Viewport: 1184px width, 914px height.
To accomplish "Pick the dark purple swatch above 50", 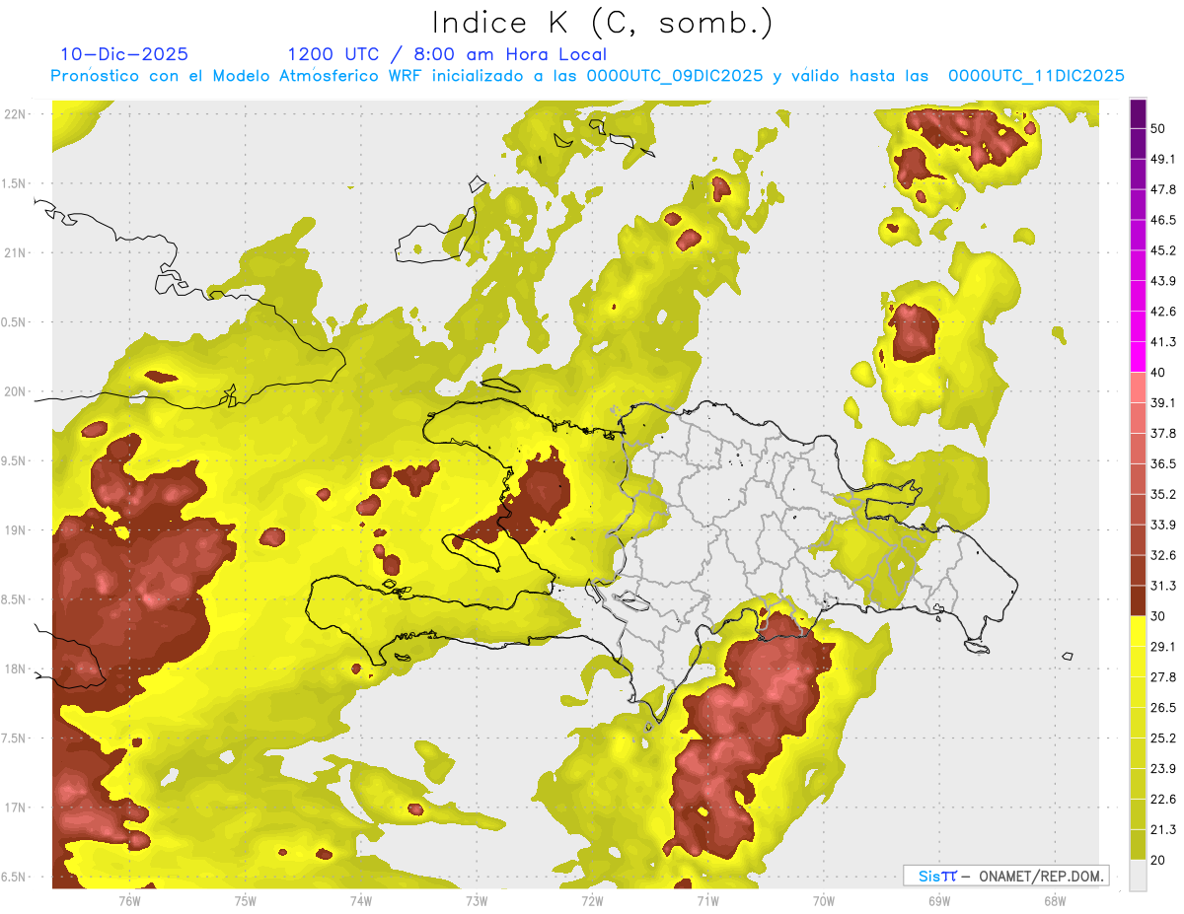I will [1138, 113].
